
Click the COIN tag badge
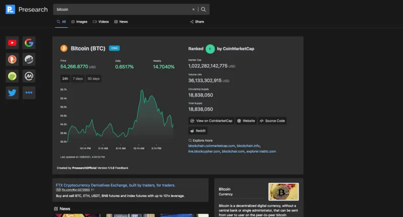pyautogui.click(x=114, y=48)
